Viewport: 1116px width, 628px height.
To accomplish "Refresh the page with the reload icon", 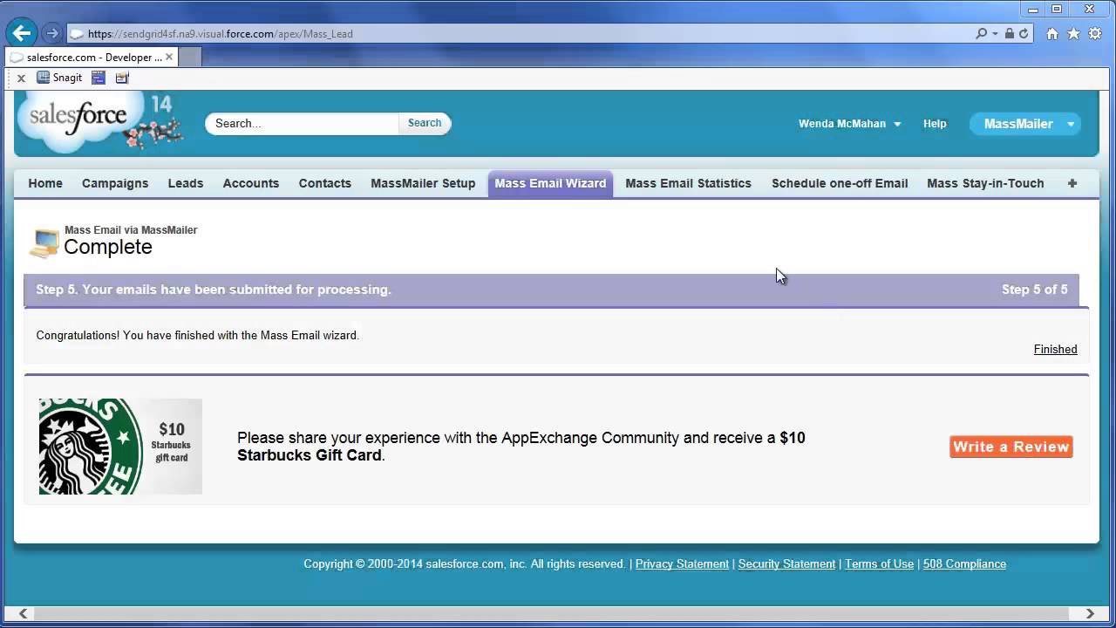I will 1024,34.
